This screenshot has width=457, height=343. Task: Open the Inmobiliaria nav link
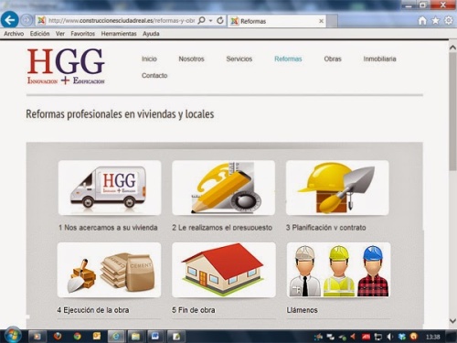tap(379, 59)
